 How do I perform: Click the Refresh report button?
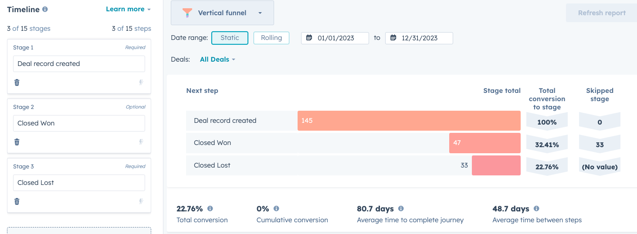602,13
